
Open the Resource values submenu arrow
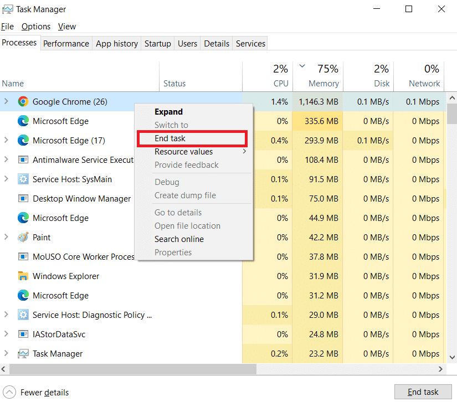(x=244, y=152)
